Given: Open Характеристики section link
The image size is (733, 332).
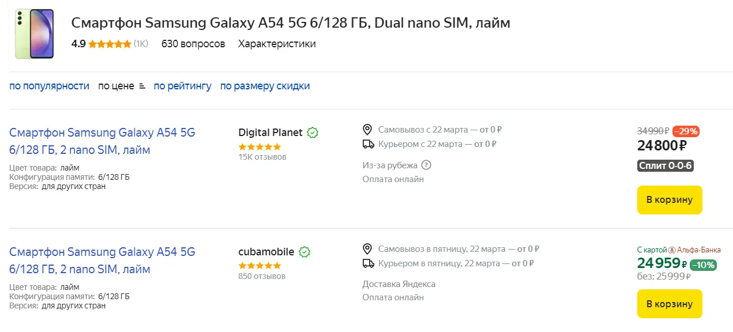Looking at the screenshot, I should point(277,44).
